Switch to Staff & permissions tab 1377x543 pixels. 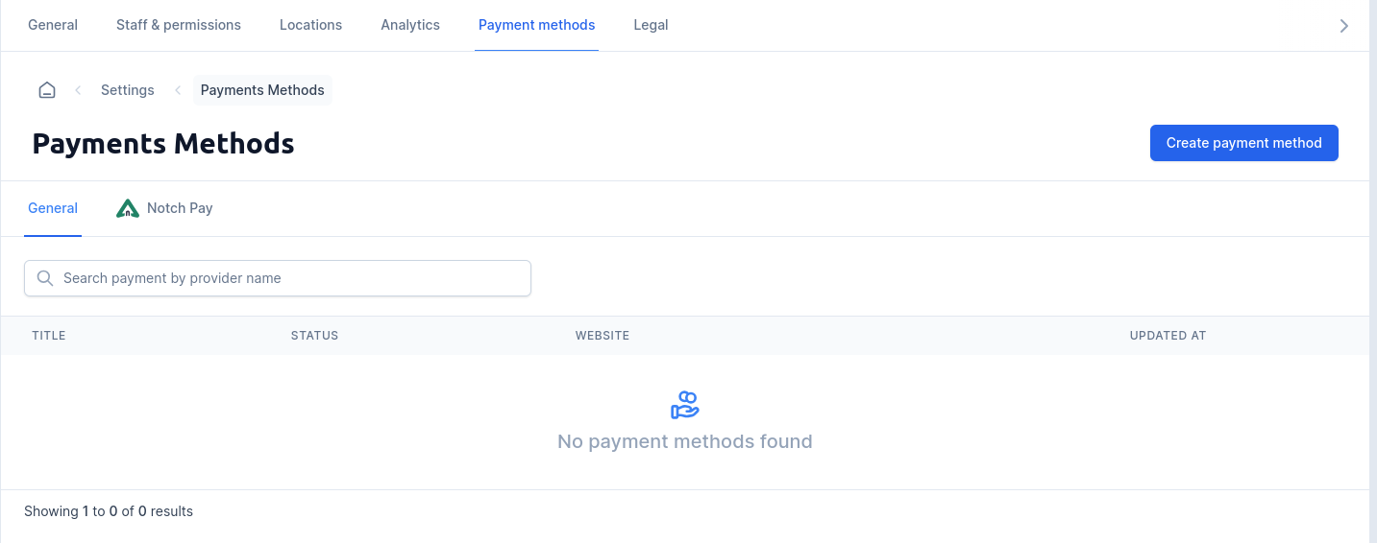pos(179,25)
